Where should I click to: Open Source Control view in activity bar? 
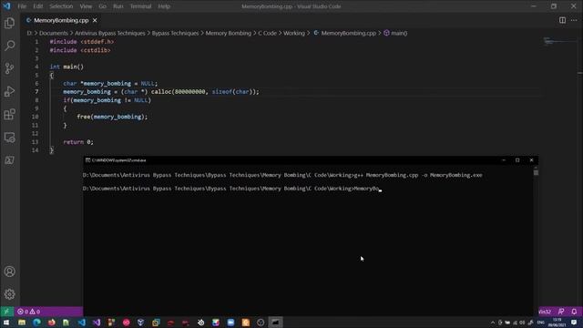click(10, 68)
